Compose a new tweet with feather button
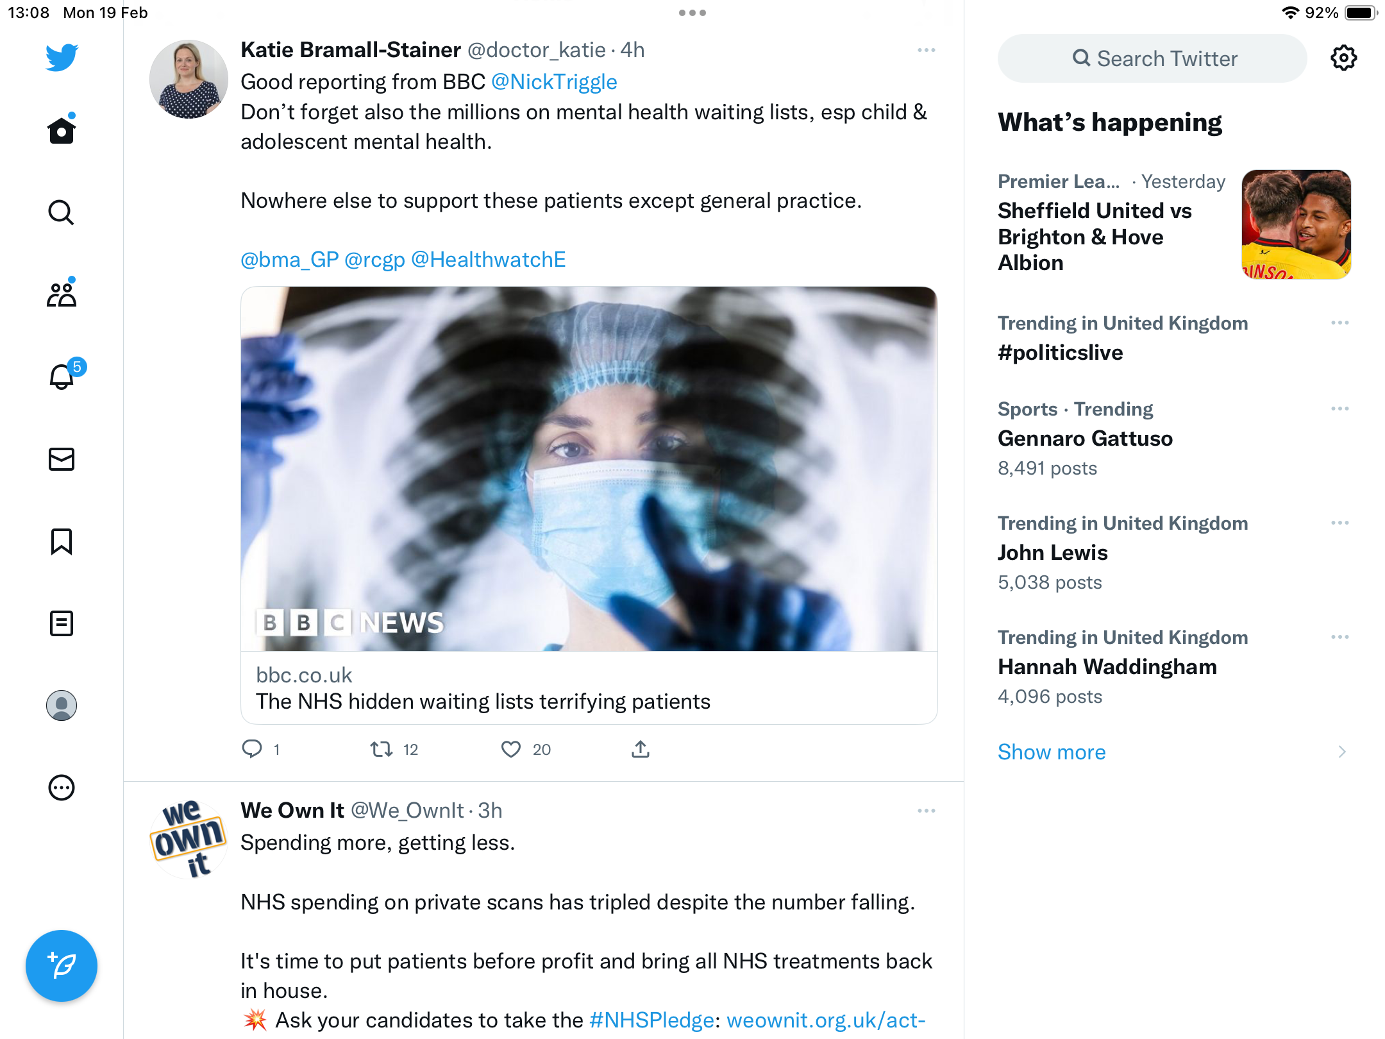The height and width of the screenshot is (1039, 1385). pyautogui.click(x=62, y=966)
